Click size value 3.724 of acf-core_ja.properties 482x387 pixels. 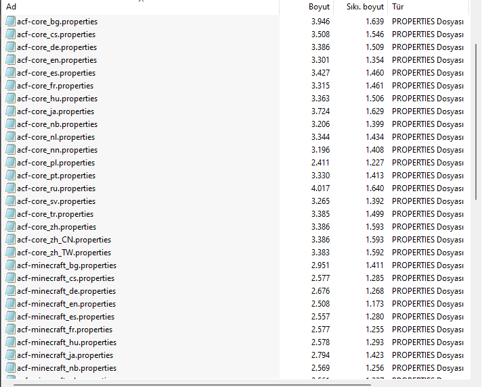[320, 111]
